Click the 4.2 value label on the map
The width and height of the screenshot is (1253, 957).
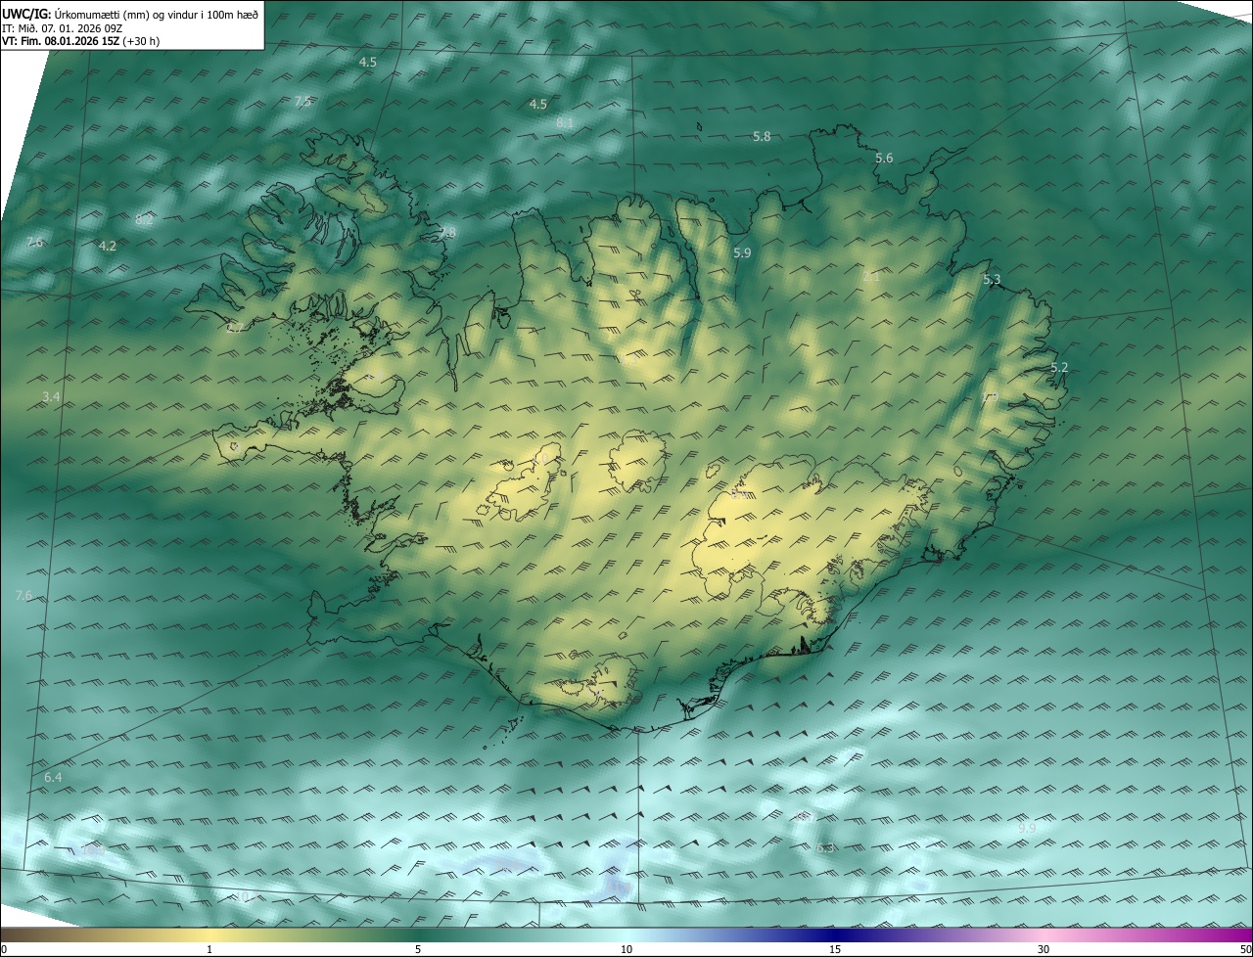tap(108, 247)
